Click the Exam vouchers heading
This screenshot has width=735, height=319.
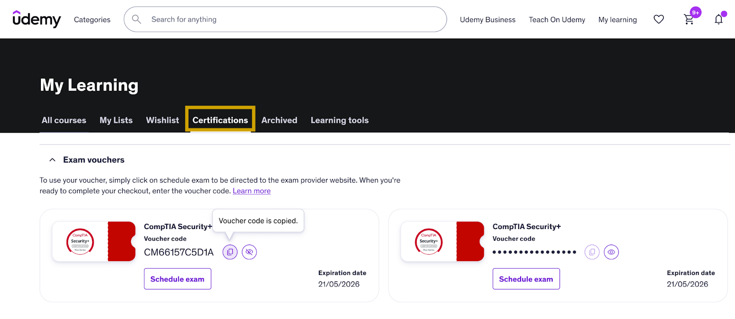pos(94,160)
